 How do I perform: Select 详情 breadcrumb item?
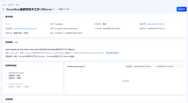click(17, 5)
